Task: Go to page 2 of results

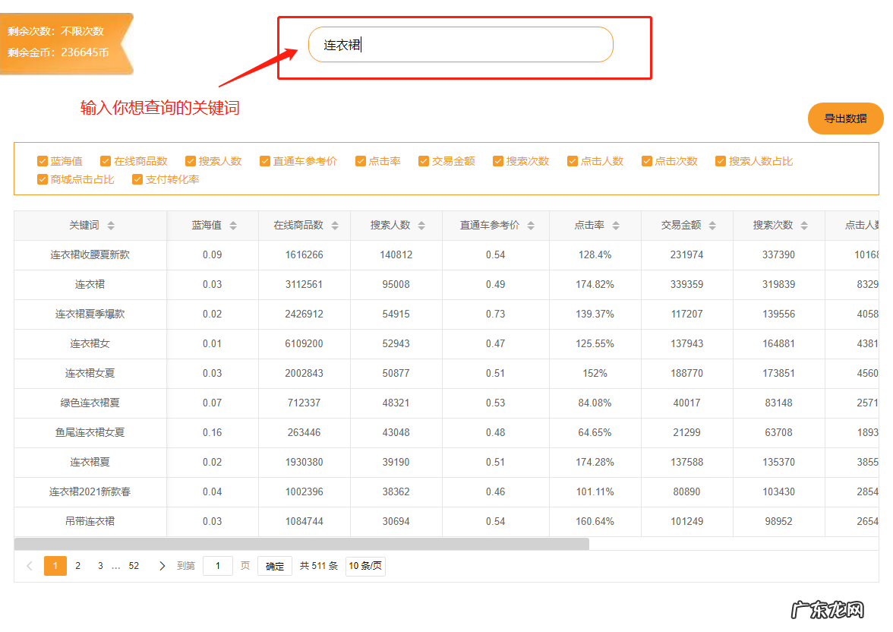Action: pos(77,565)
